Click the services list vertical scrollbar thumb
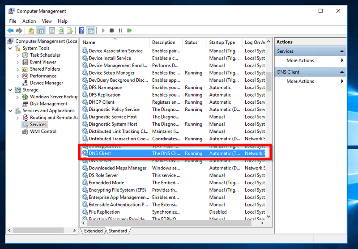Viewport: 358px width, 249px height. point(269,82)
